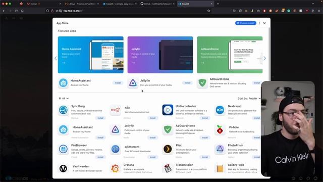Open the Home Assistant featured banner

point(91,55)
